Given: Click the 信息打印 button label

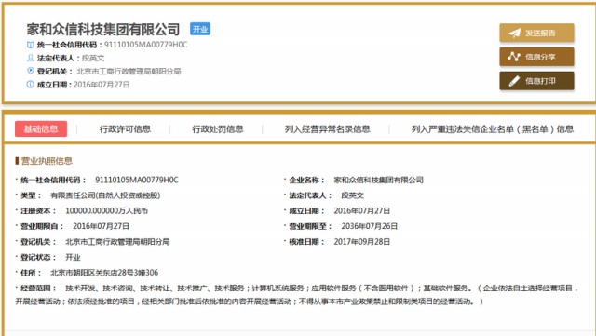Looking at the screenshot, I should pyautogui.click(x=540, y=81).
